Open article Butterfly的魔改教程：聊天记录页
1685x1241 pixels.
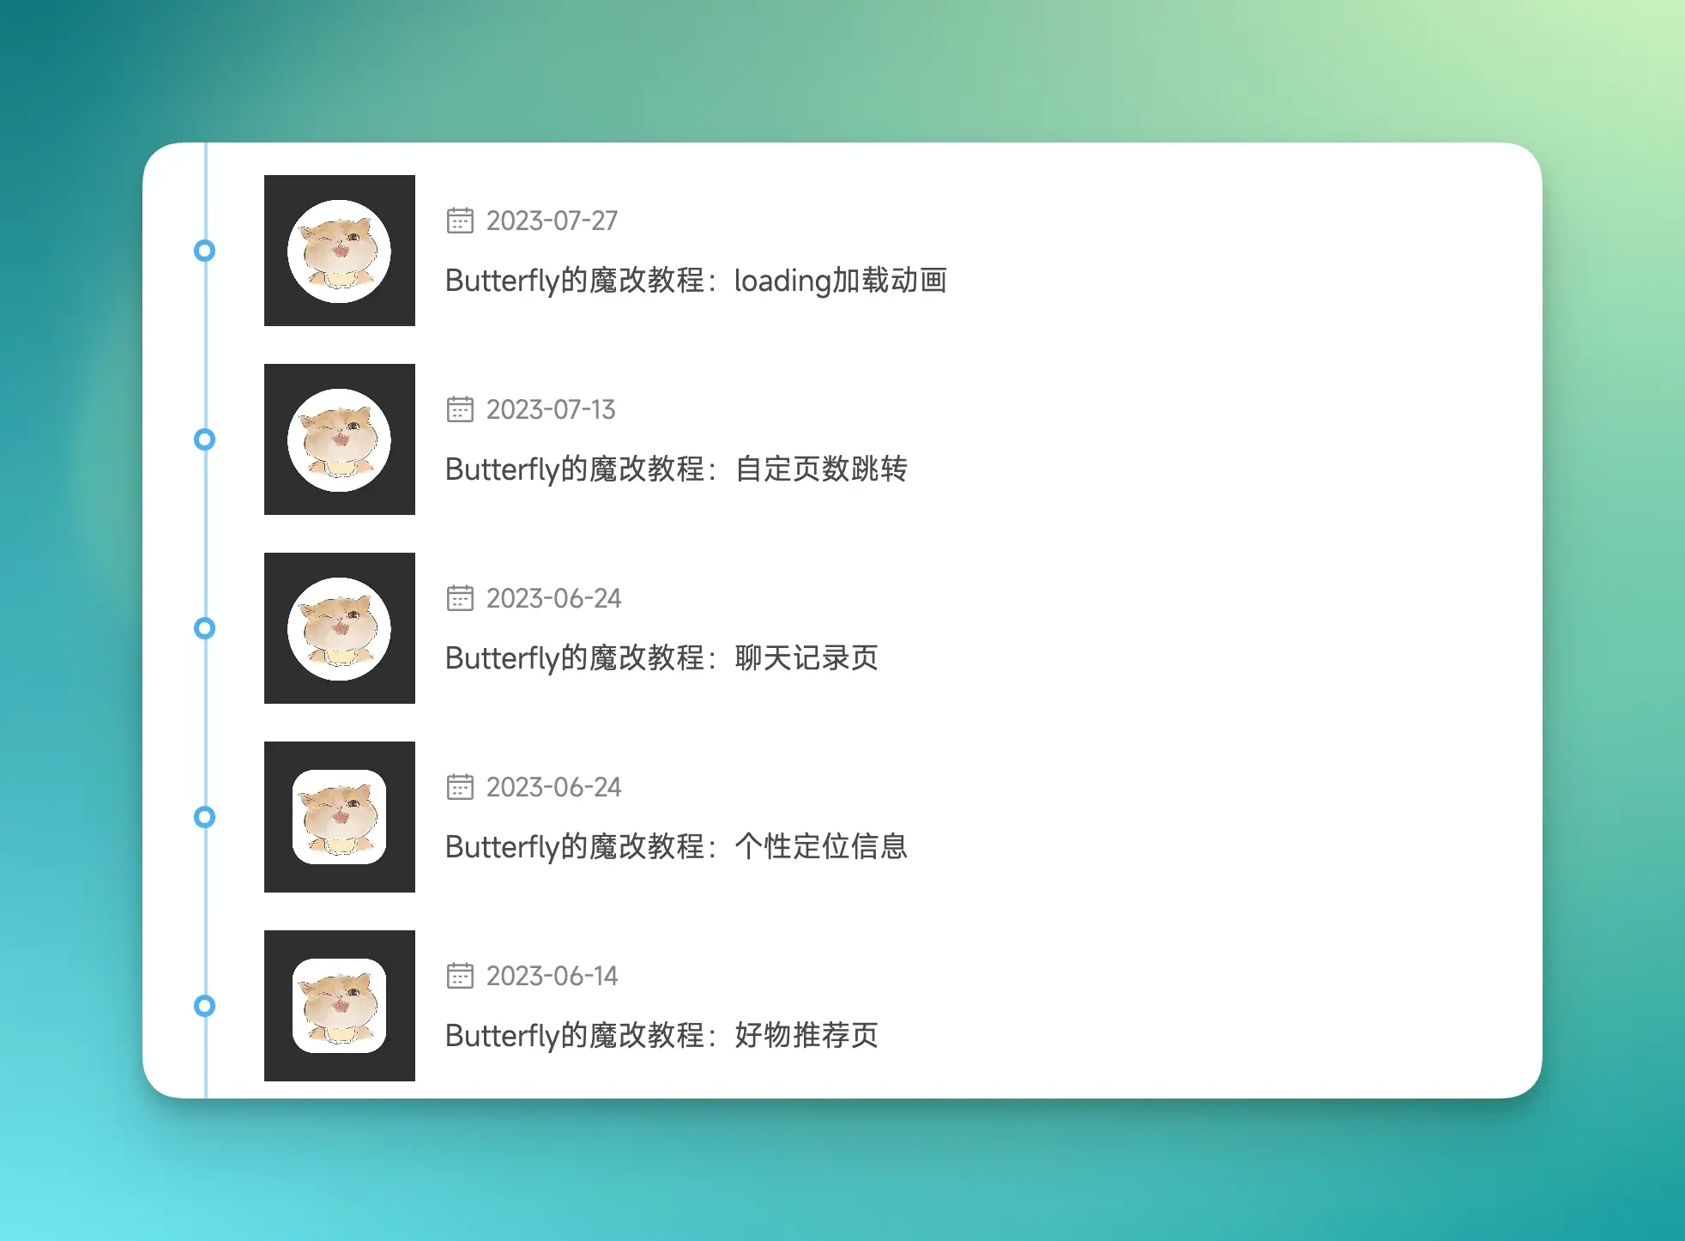[x=661, y=658]
